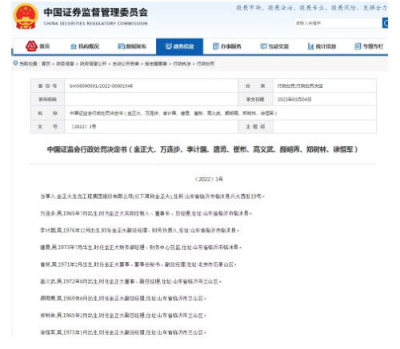
Task: Go to 主动公开目录 in the breadcrumb
Action: point(126,64)
